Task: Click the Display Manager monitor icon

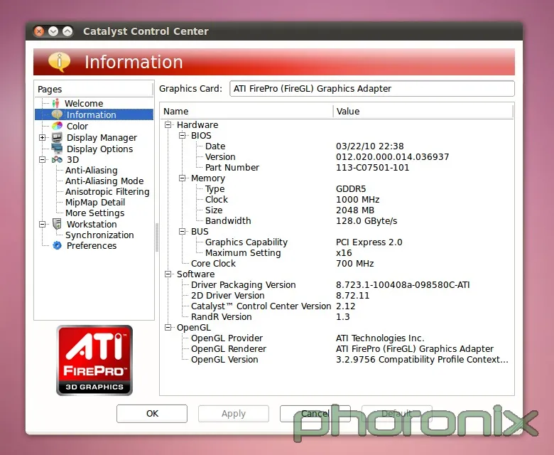Action: click(57, 137)
